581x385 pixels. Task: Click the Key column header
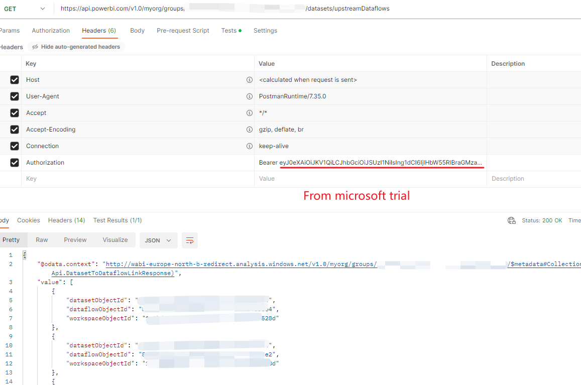[x=31, y=64]
